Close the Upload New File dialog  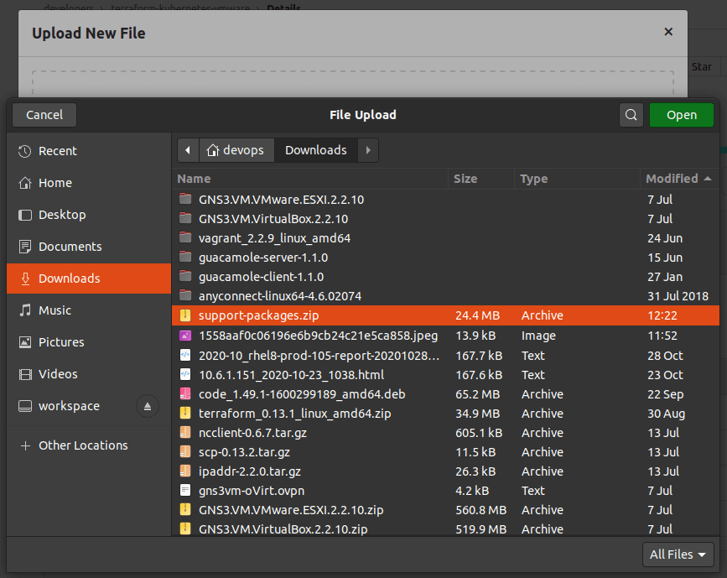point(668,32)
